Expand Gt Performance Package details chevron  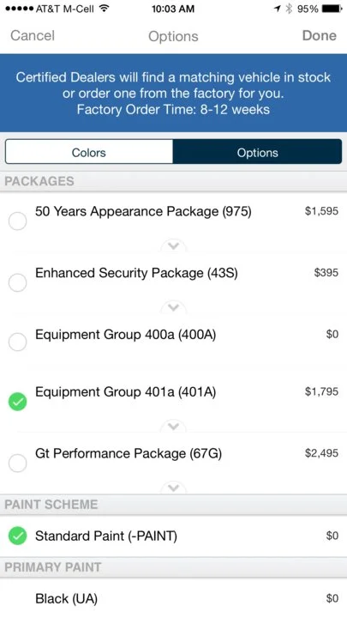coord(173,488)
